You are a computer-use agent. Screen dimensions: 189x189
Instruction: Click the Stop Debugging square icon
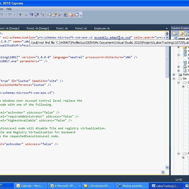tap(26, 15)
